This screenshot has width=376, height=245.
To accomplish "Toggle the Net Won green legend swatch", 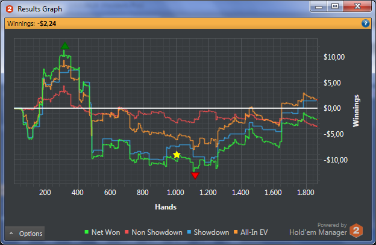I will tap(87, 232).
